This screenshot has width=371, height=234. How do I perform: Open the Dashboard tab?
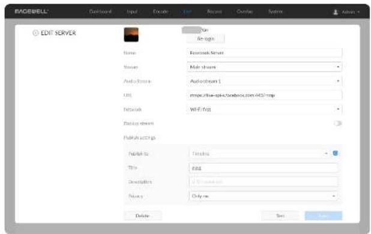coord(100,11)
